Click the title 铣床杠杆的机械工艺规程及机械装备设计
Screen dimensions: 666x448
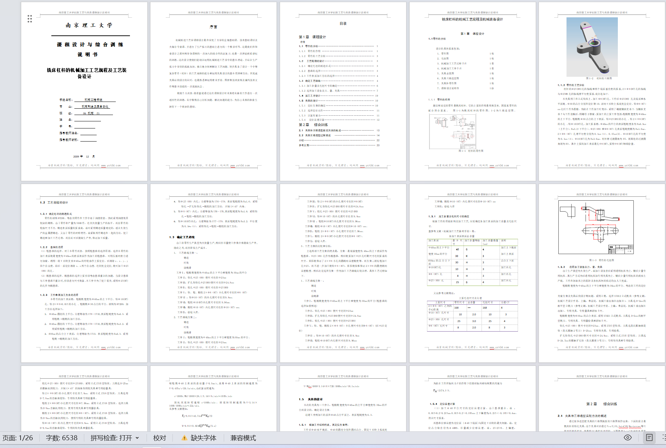472,19
